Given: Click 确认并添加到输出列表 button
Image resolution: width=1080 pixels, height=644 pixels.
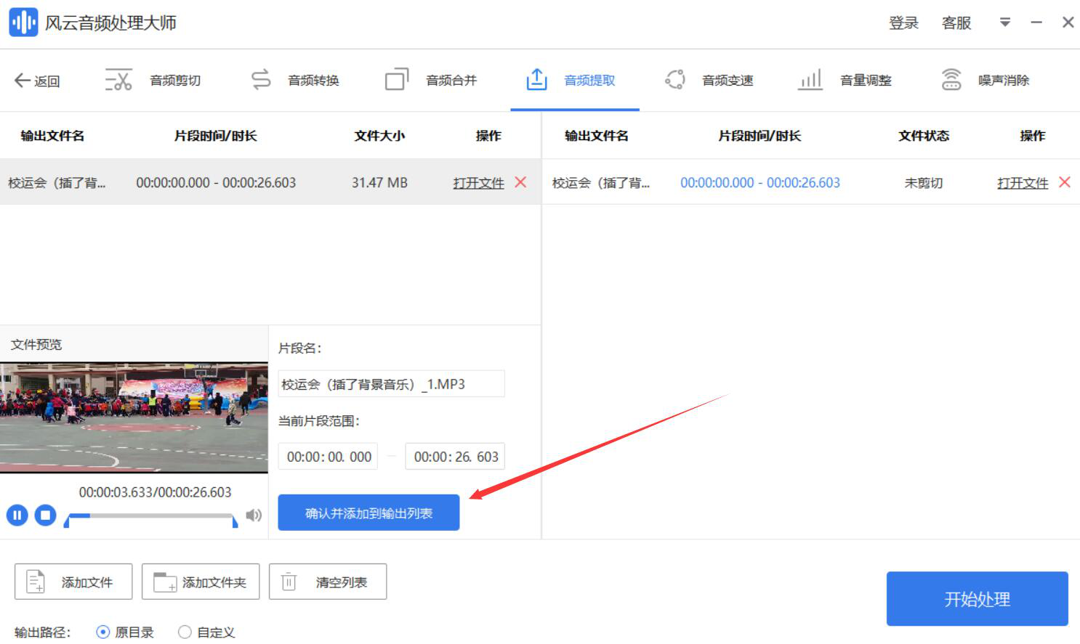Looking at the screenshot, I should pyautogui.click(x=368, y=513).
